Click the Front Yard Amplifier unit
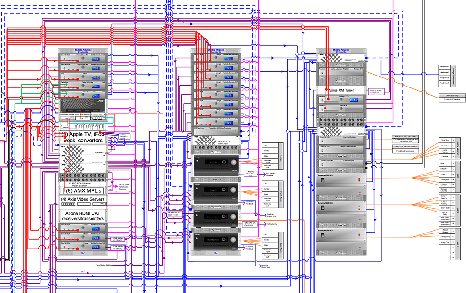 [x=341, y=140]
